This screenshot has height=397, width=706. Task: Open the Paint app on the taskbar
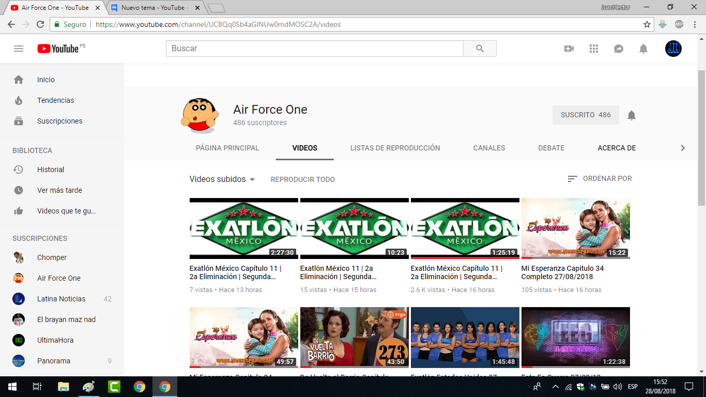pyautogui.click(x=88, y=387)
